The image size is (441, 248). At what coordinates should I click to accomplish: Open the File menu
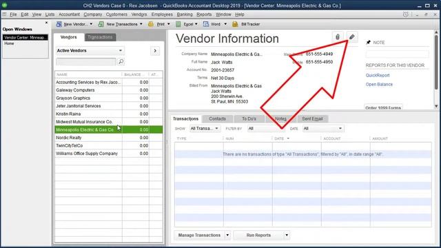tap(13, 14)
